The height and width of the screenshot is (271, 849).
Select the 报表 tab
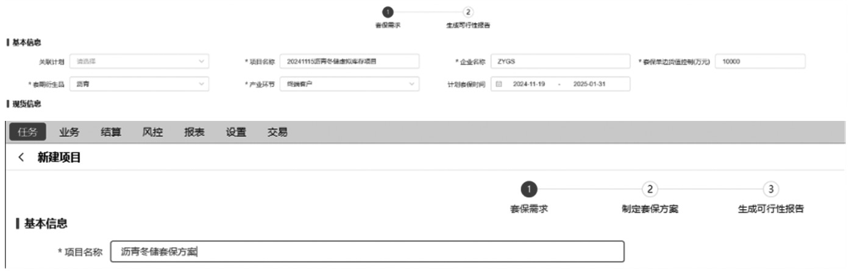(194, 132)
